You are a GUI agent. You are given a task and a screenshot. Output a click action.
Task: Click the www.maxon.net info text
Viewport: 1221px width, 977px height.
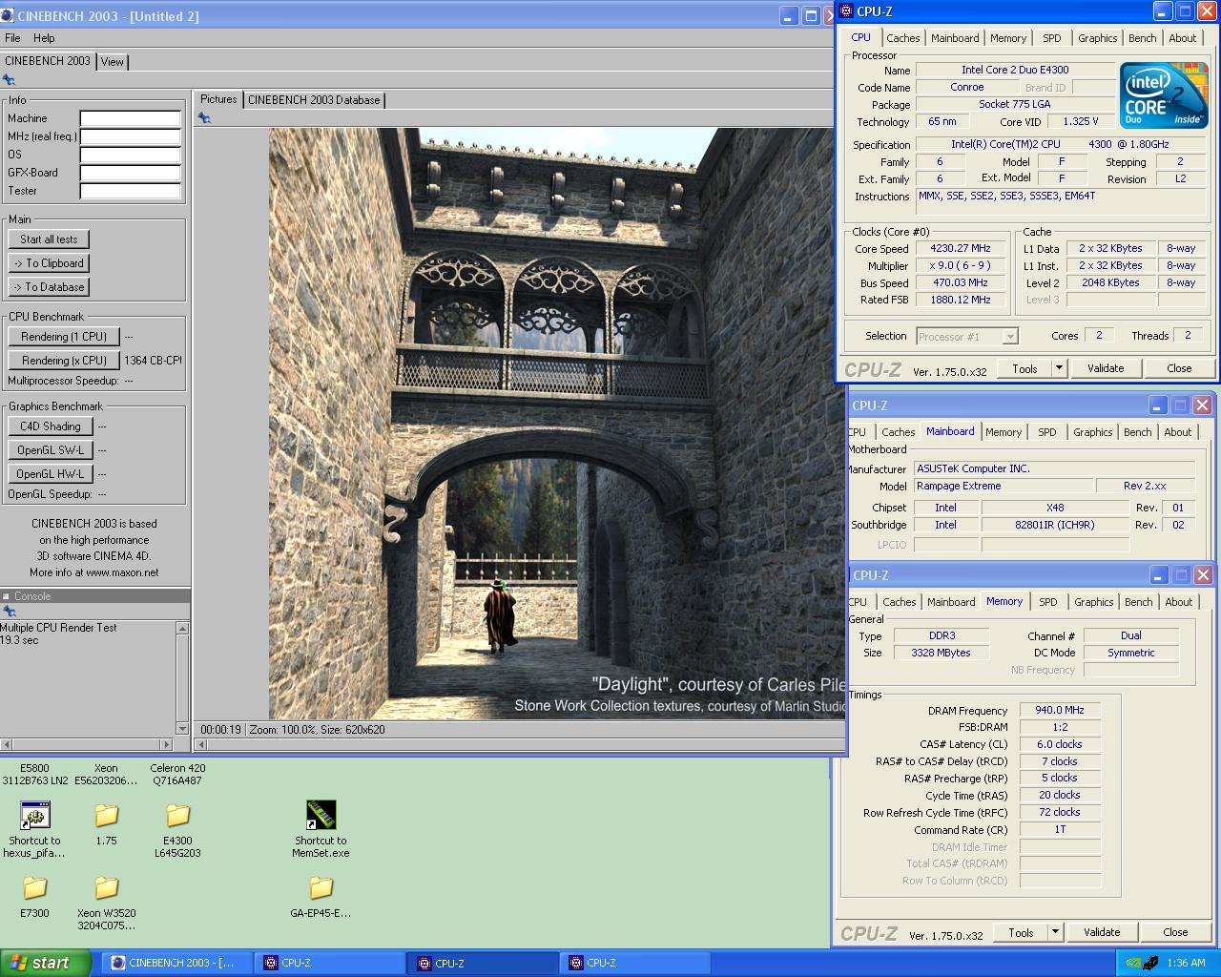pyautogui.click(x=122, y=572)
